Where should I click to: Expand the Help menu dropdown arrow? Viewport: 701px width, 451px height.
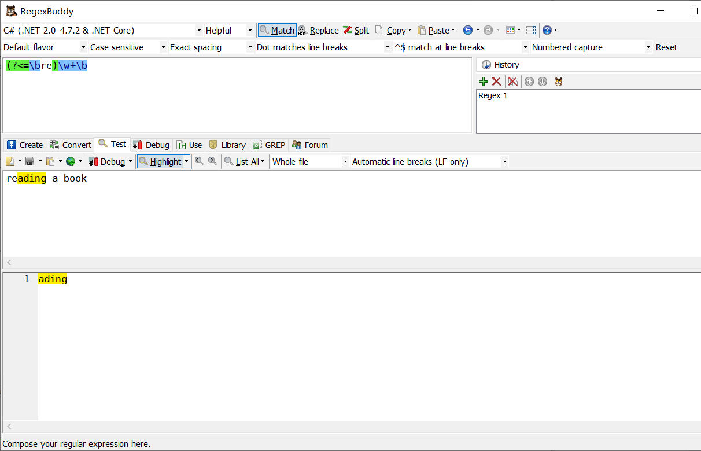tap(556, 30)
